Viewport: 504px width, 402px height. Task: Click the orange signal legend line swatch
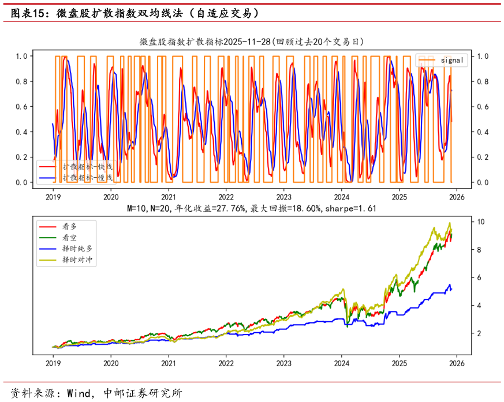(427, 60)
